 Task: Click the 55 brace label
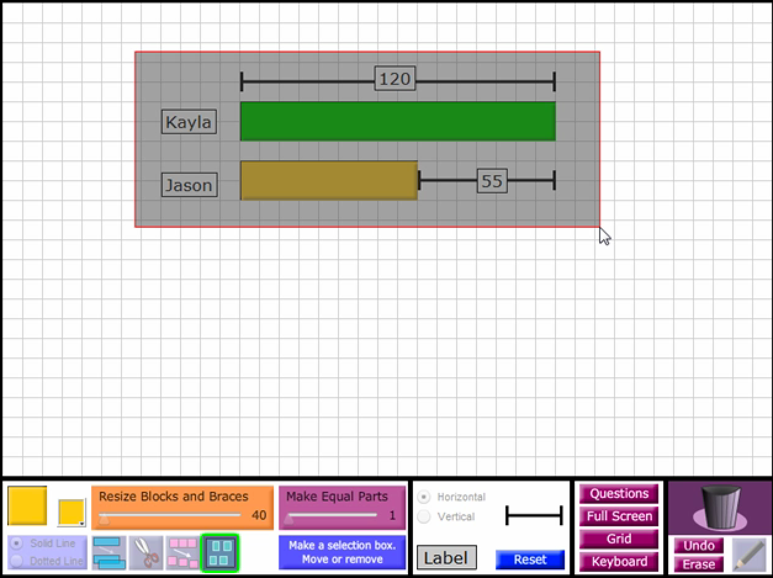[492, 181]
